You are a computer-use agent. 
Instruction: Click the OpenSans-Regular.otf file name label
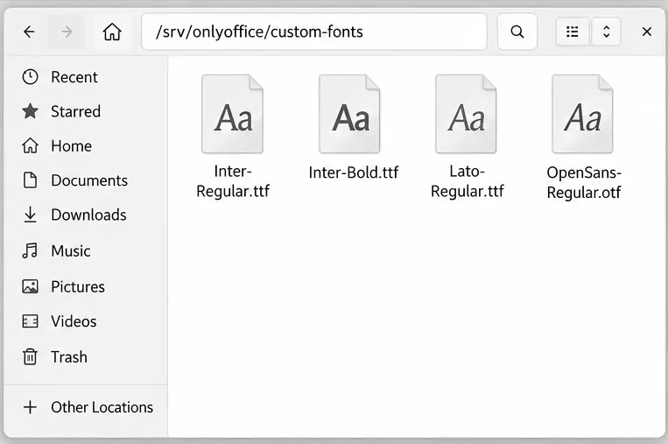[584, 182]
